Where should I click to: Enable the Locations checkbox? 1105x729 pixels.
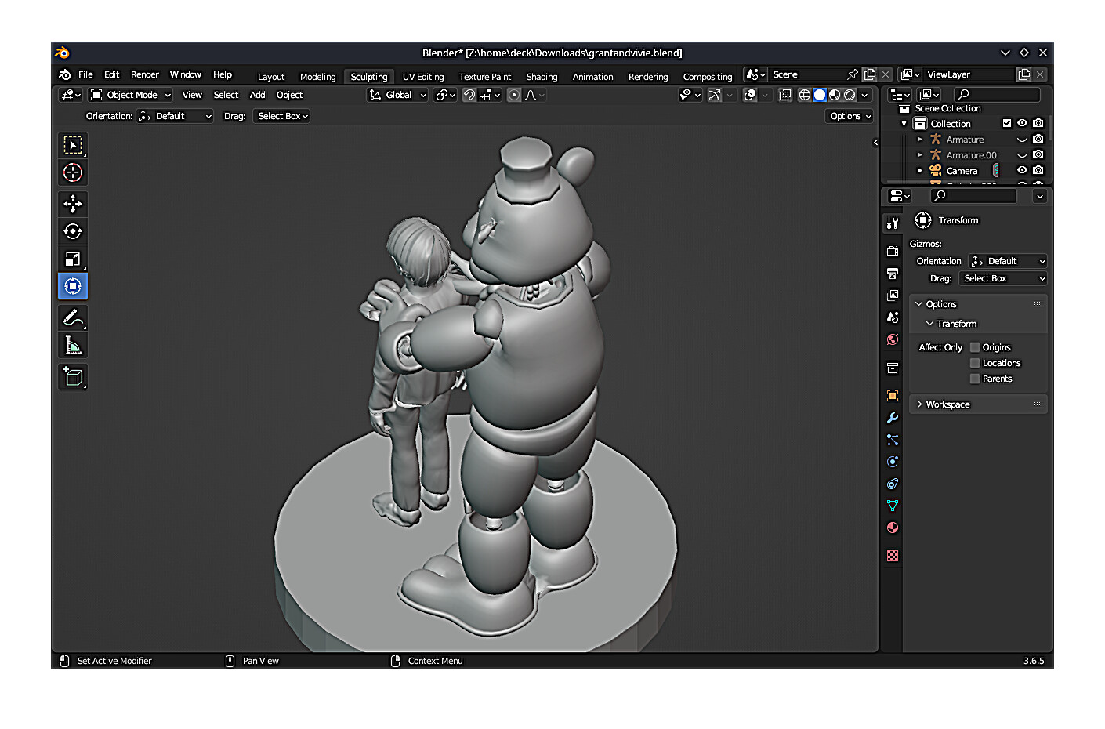(x=975, y=363)
